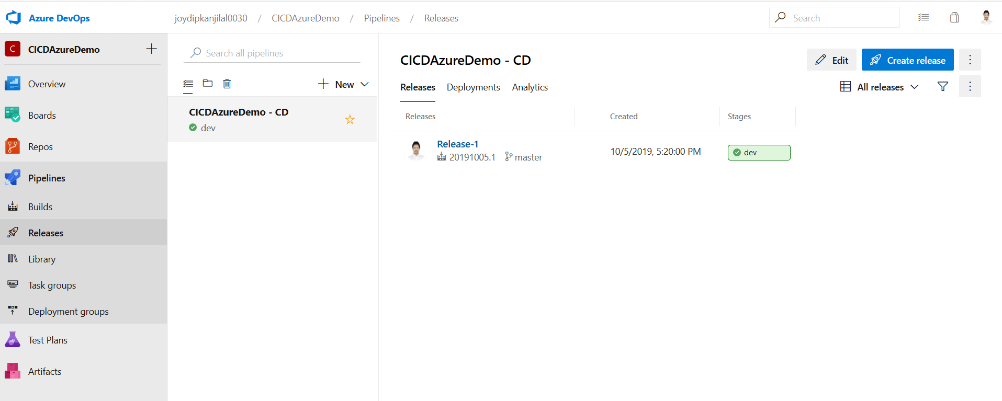Click CICDAzureDemo in the breadcrumb
Image resolution: width=1002 pixels, height=401 pixels.
tap(306, 18)
